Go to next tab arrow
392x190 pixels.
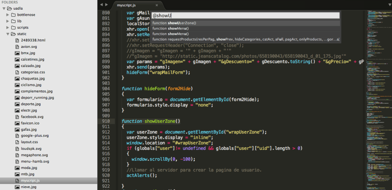(107, 5)
